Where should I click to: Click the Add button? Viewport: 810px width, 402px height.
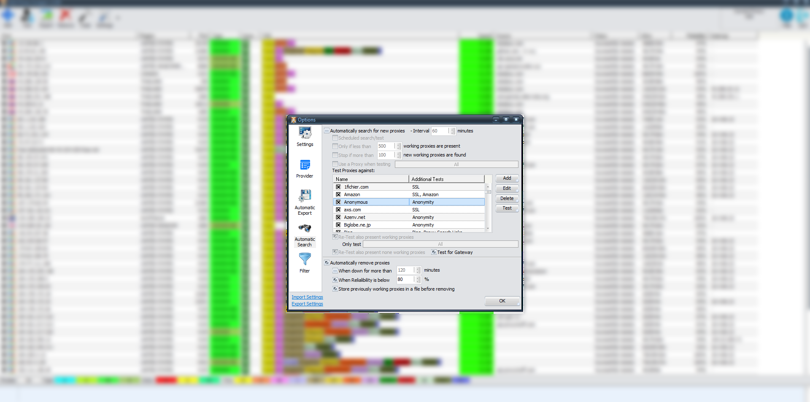(x=507, y=178)
